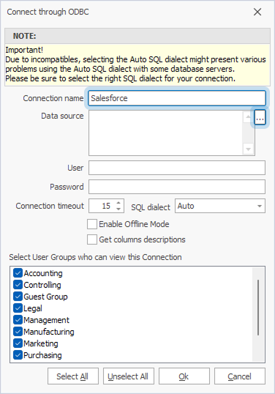The height and width of the screenshot is (394, 275).
Task: Uncheck the Legal user group
Action: 18,308
